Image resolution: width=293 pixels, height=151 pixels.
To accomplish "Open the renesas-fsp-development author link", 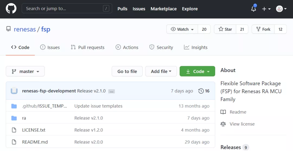I will point(49,91).
